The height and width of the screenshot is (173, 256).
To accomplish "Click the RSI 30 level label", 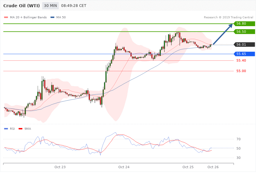I will pyautogui.click(x=239, y=158).
